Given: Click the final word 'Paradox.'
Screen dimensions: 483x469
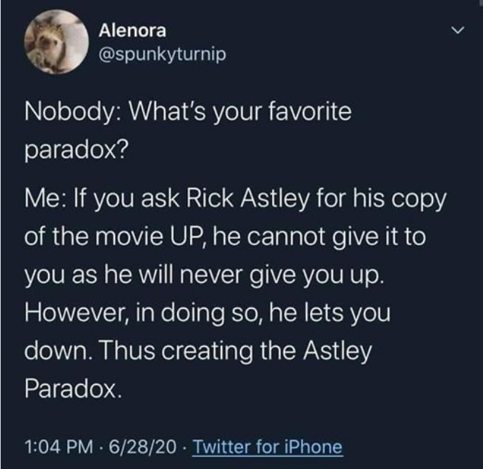Looking at the screenshot, I should click(74, 389).
